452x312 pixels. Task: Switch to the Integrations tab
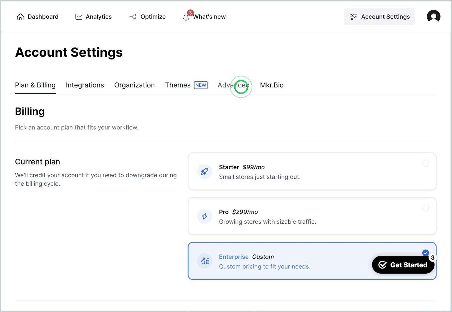pos(85,85)
